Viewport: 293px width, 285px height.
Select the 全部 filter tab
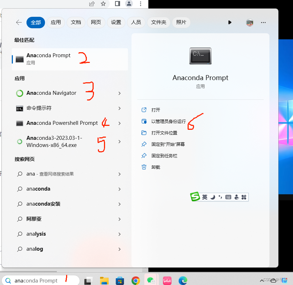tap(36, 23)
